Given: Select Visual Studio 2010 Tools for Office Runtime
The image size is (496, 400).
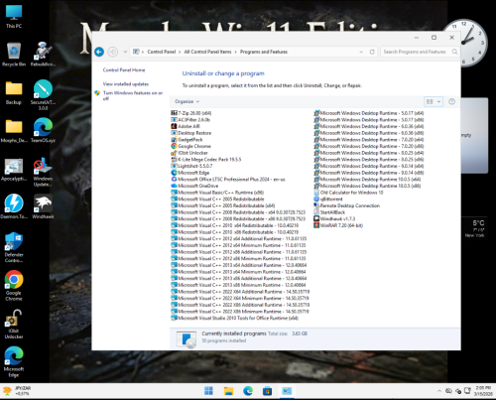Looking at the screenshot, I should tap(235, 319).
